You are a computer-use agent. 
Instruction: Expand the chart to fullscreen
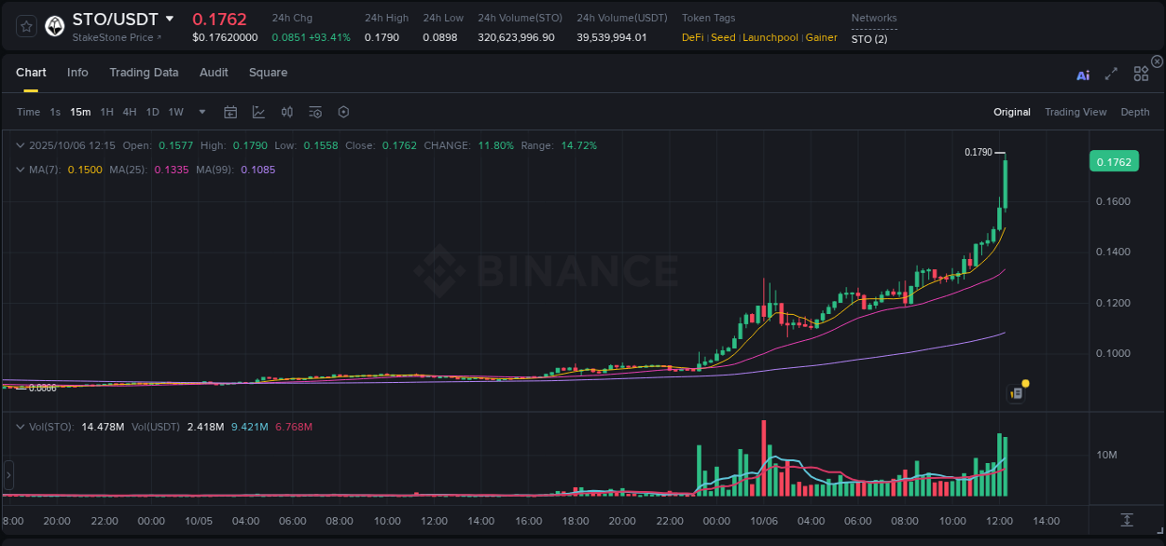[1111, 74]
